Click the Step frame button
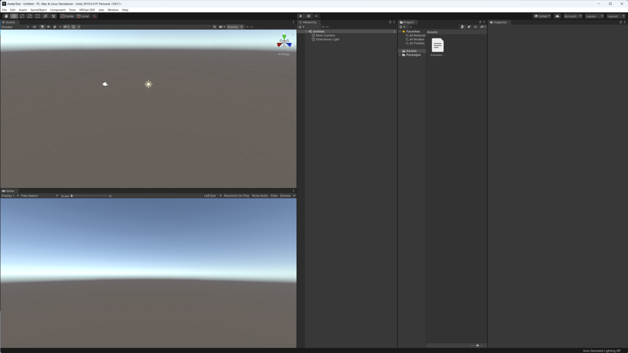Image resolution: width=628 pixels, height=353 pixels. [x=317, y=16]
